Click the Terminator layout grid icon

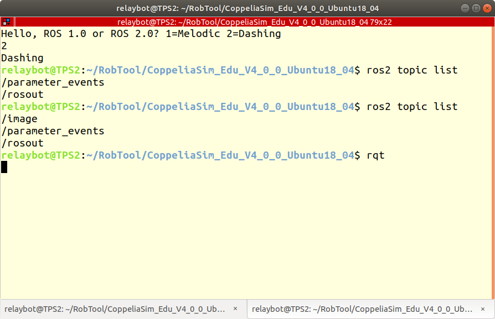pos(6,22)
